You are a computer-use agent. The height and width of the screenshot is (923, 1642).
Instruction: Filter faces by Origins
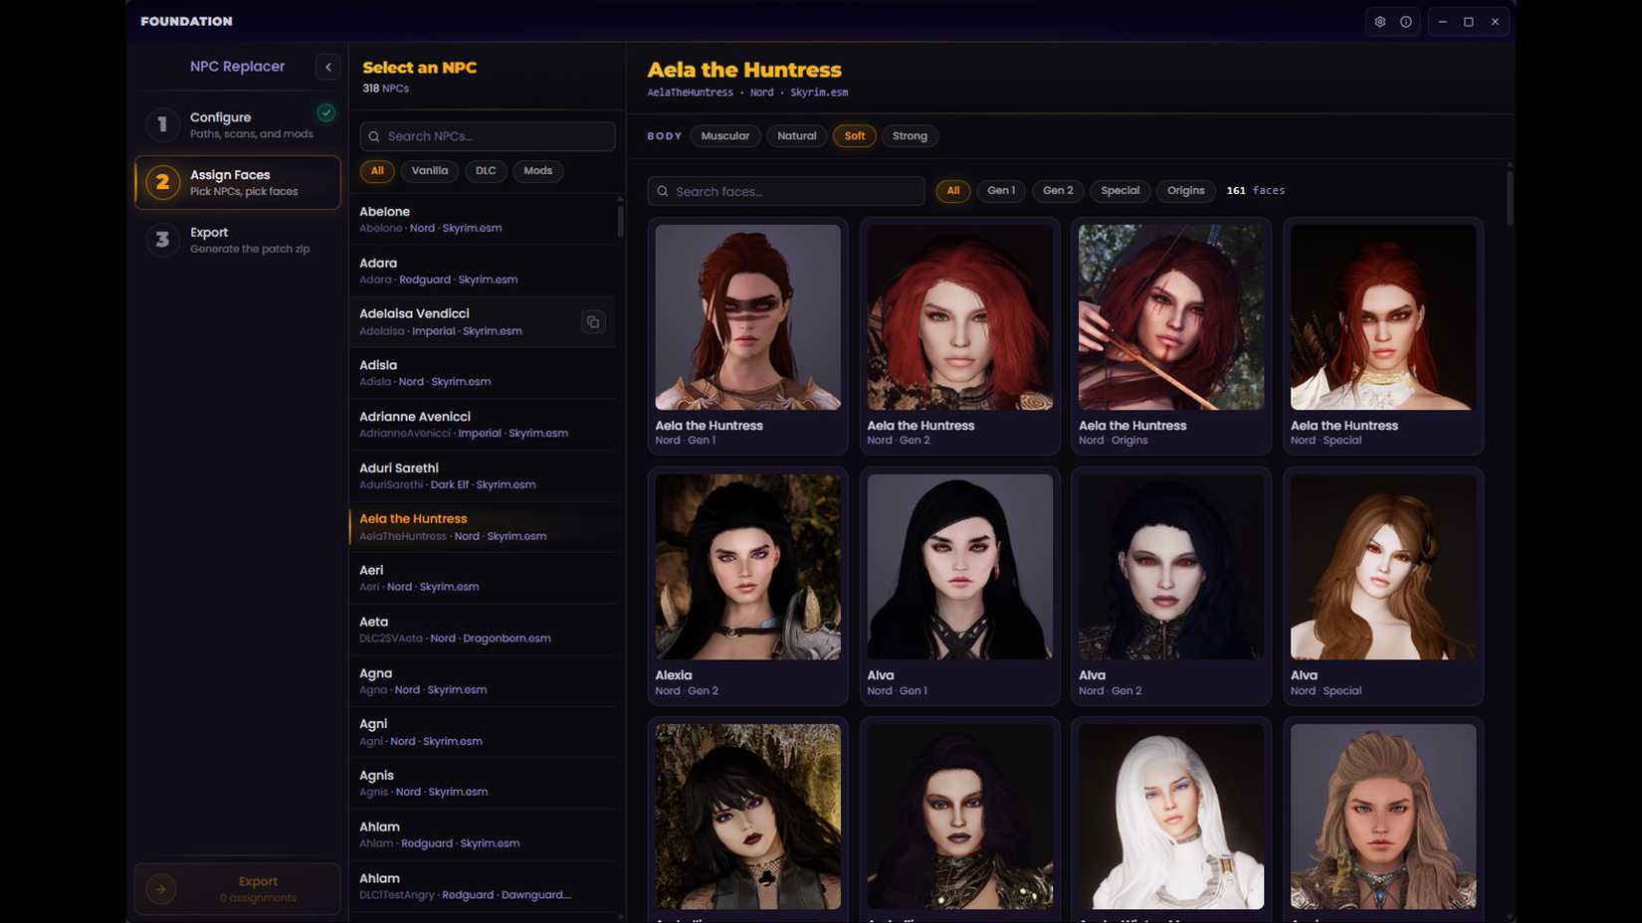coord(1185,191)
